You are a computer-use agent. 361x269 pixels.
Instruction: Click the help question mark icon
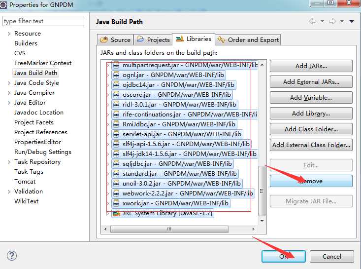coord(11,256)
